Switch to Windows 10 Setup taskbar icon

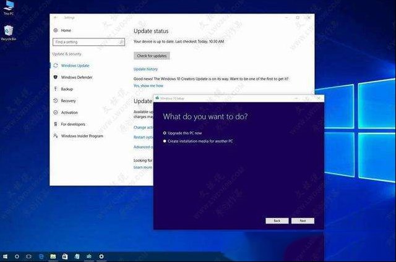tap(89, 256)
